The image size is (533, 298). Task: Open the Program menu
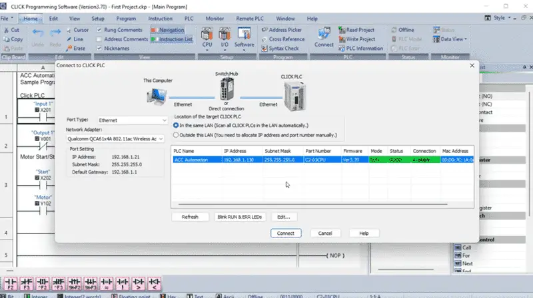click(x=126, y=19)
